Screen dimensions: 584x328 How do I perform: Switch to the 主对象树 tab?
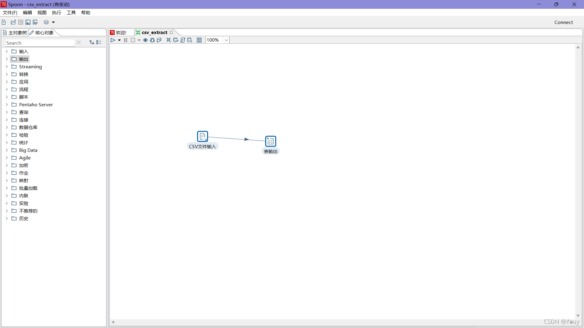[x=15, y=32]
